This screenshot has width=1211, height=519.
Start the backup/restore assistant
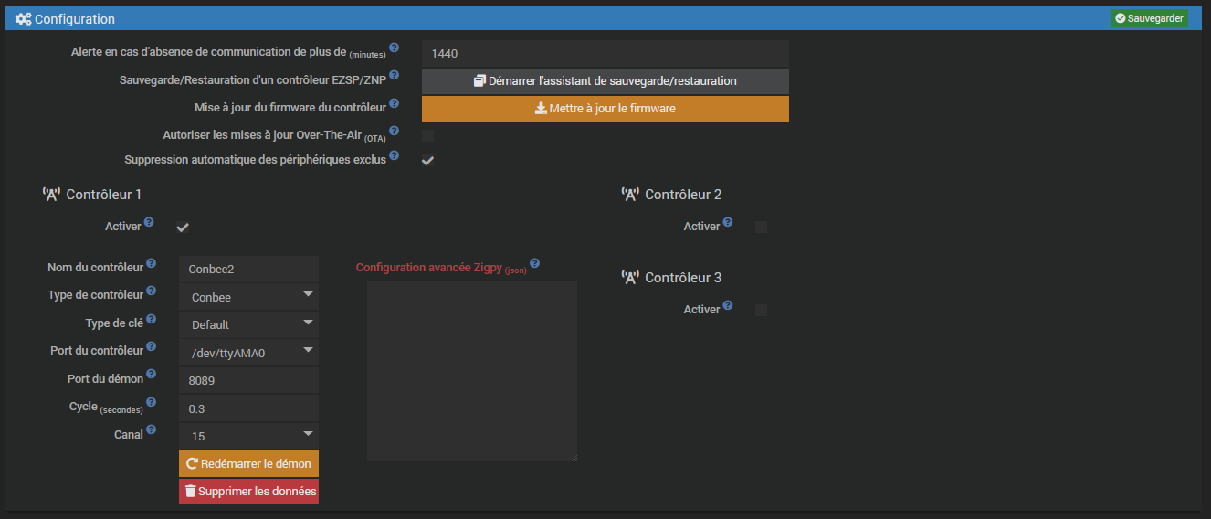tap(605, 81)
